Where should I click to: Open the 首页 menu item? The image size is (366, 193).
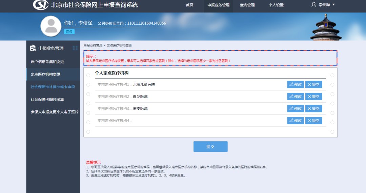click(x=189, y=5)
